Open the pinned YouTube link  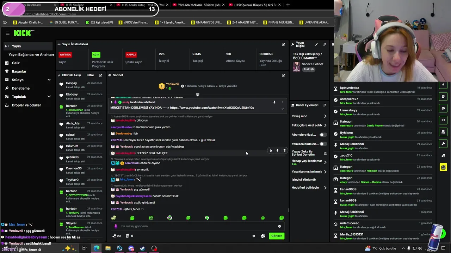point(212,108)
